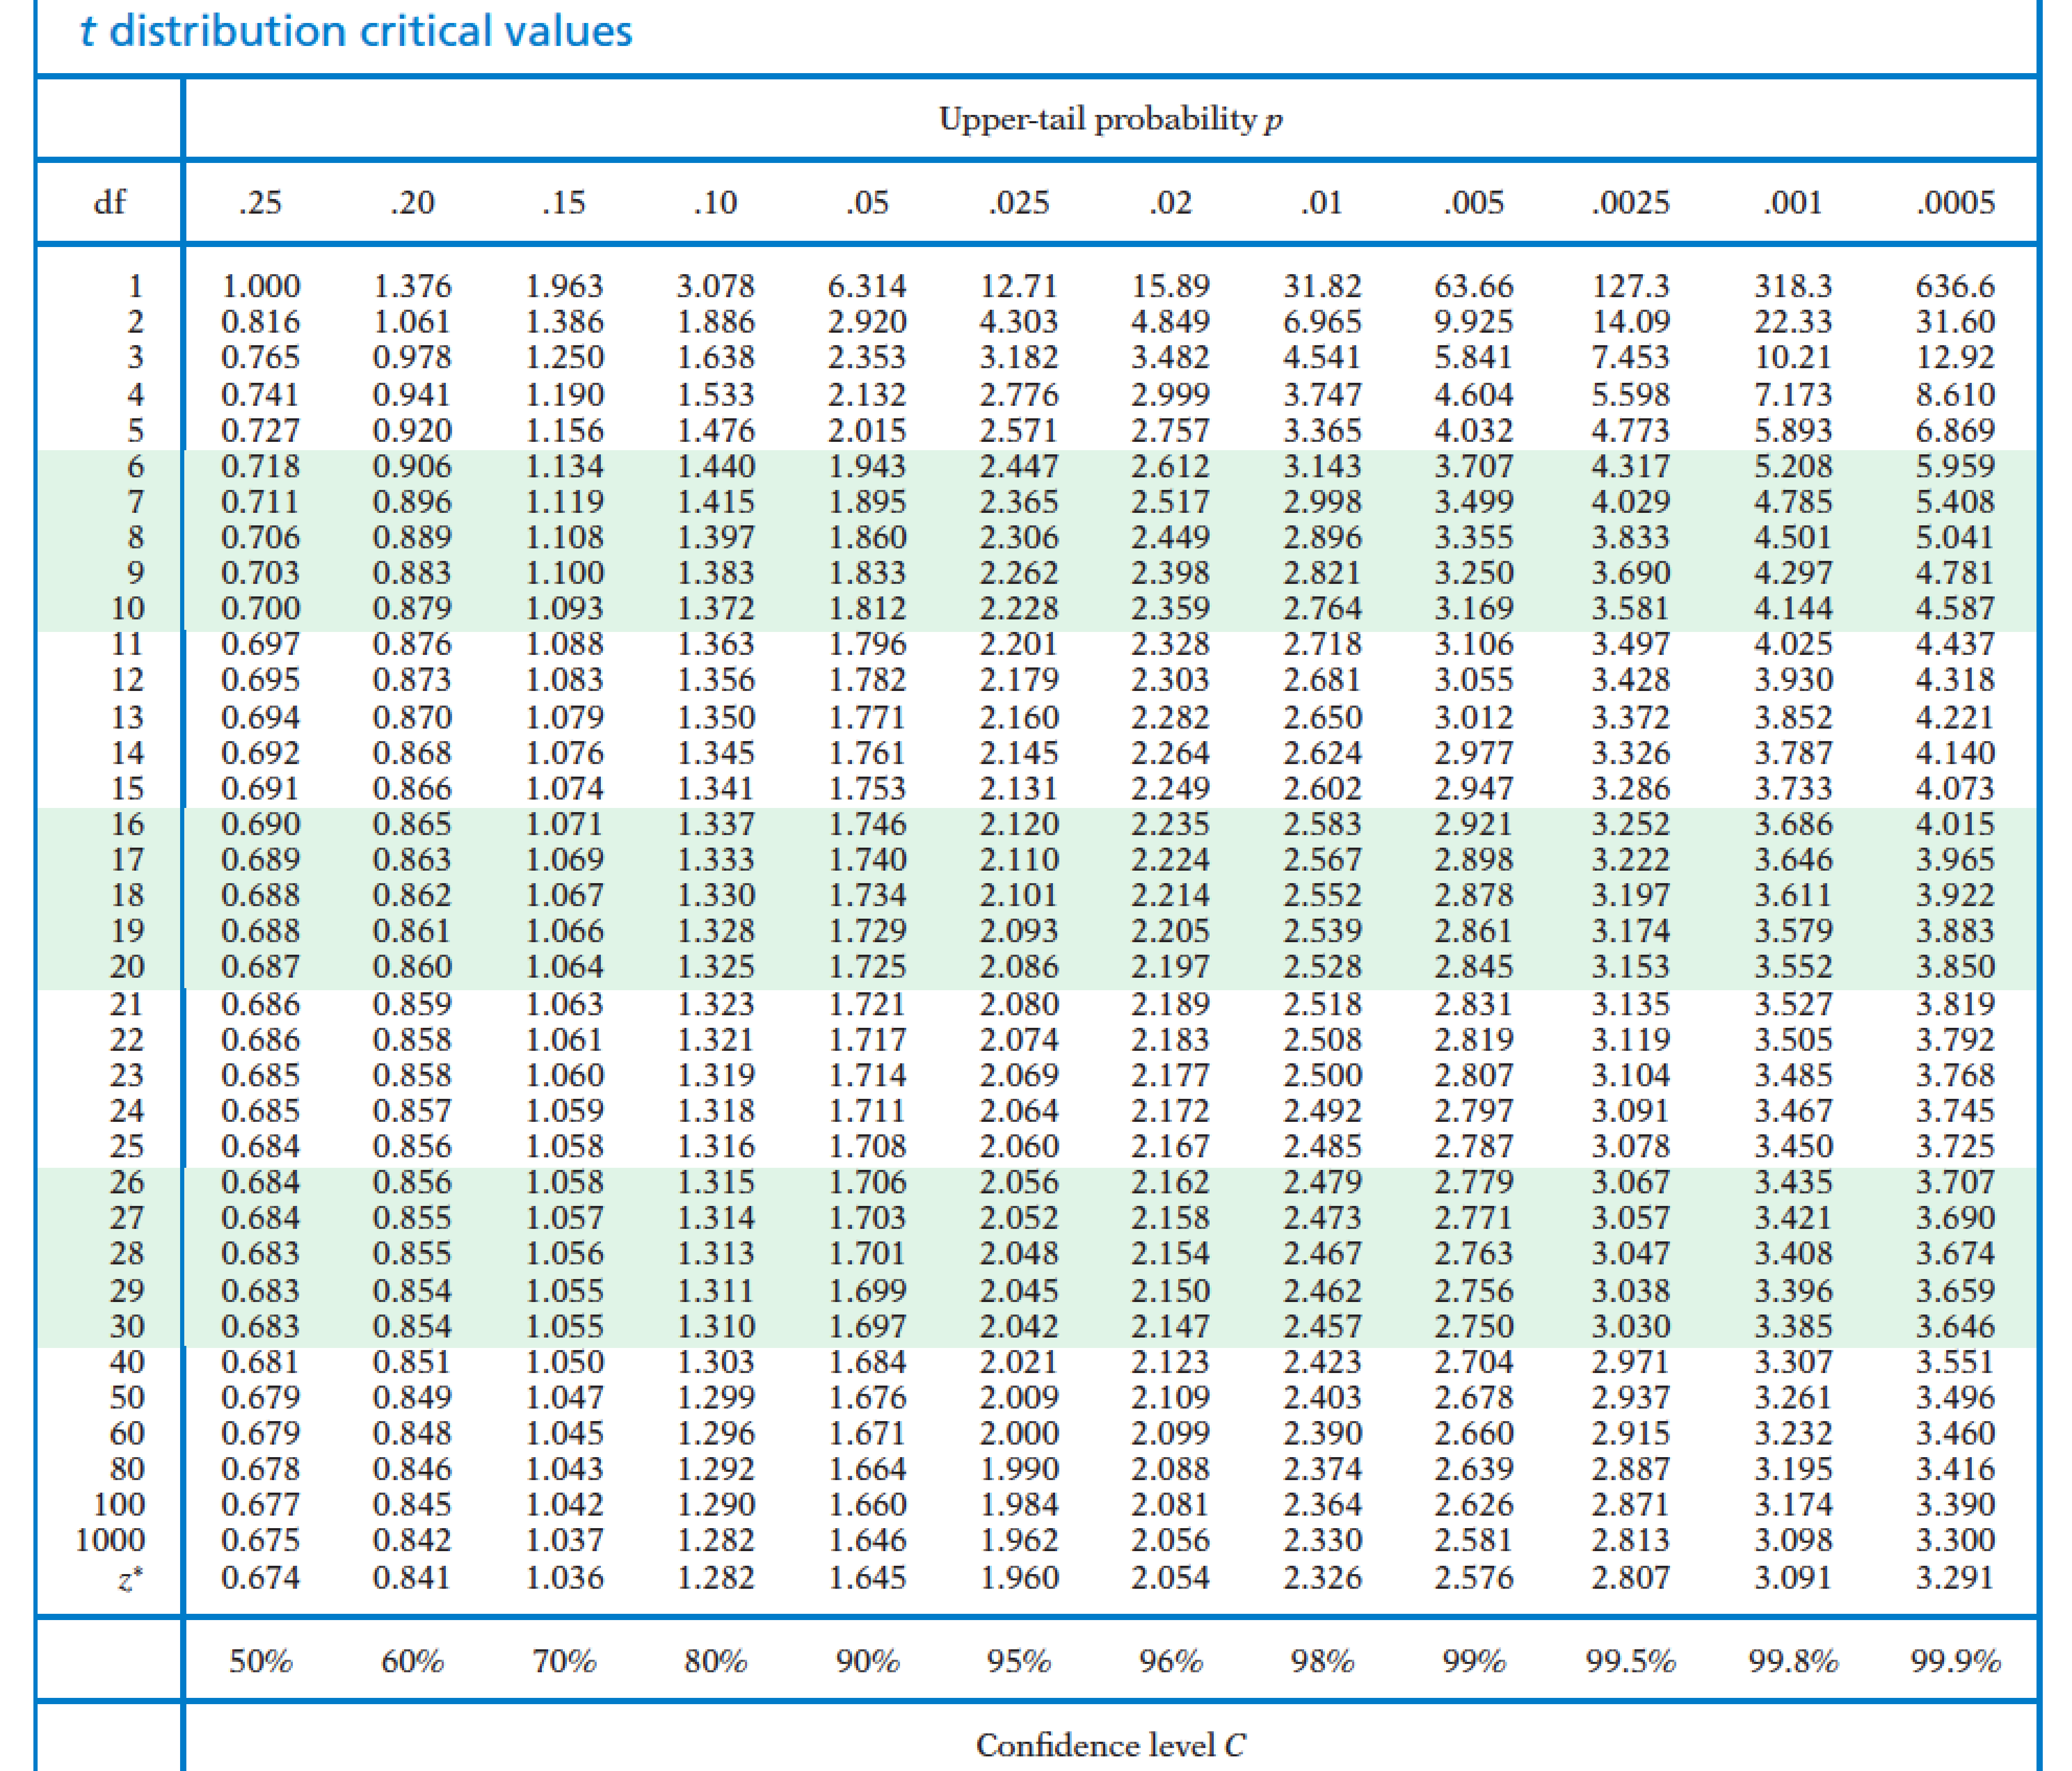Viewport: 2072px width, 1771px height.
Task: Click the 95% confidence level label
Action: pyautogui.click(x=1019, y=1662)
